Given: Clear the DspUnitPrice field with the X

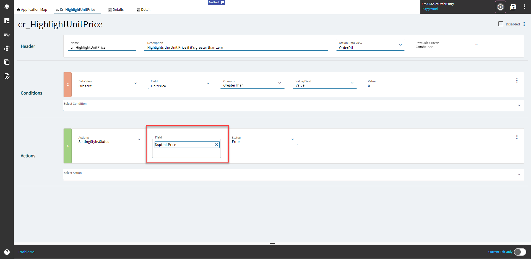Looking at the screenshot, I should tap(217, 144).
